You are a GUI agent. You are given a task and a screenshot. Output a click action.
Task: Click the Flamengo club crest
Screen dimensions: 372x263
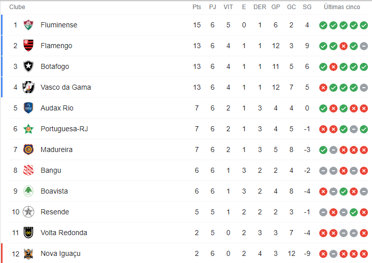(x=28, y=46)
